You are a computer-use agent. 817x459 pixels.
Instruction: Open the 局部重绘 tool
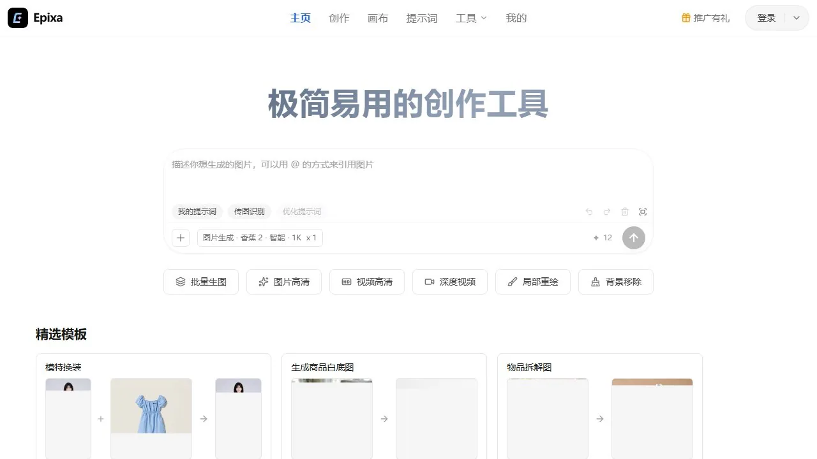point(533,282)
